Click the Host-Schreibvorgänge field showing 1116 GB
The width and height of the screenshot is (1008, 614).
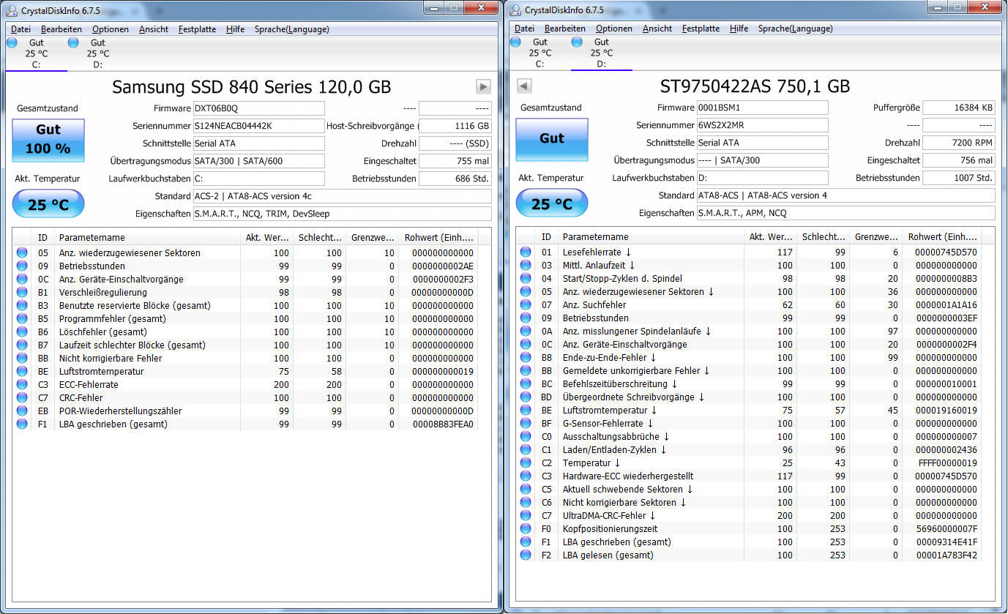click(455, 126)
